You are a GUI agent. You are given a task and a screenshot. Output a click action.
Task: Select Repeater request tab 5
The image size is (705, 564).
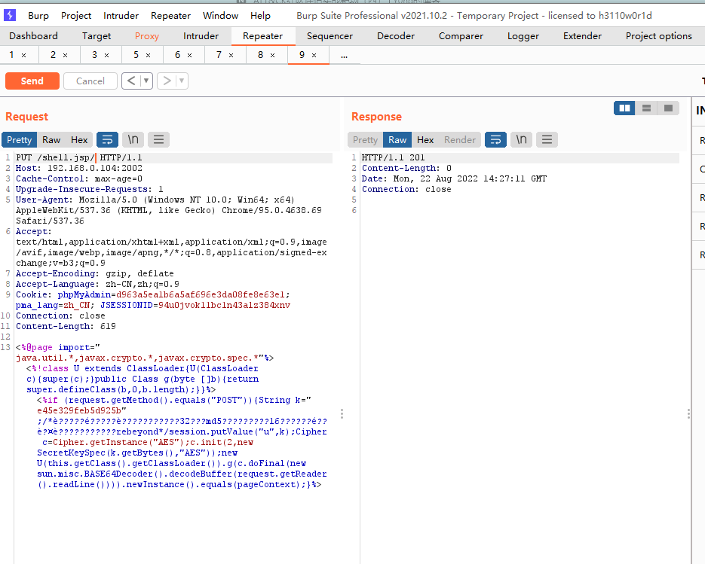coord(136,55)
